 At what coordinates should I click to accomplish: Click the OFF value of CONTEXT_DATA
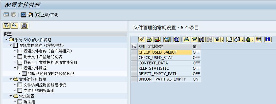tap(196, 63)
